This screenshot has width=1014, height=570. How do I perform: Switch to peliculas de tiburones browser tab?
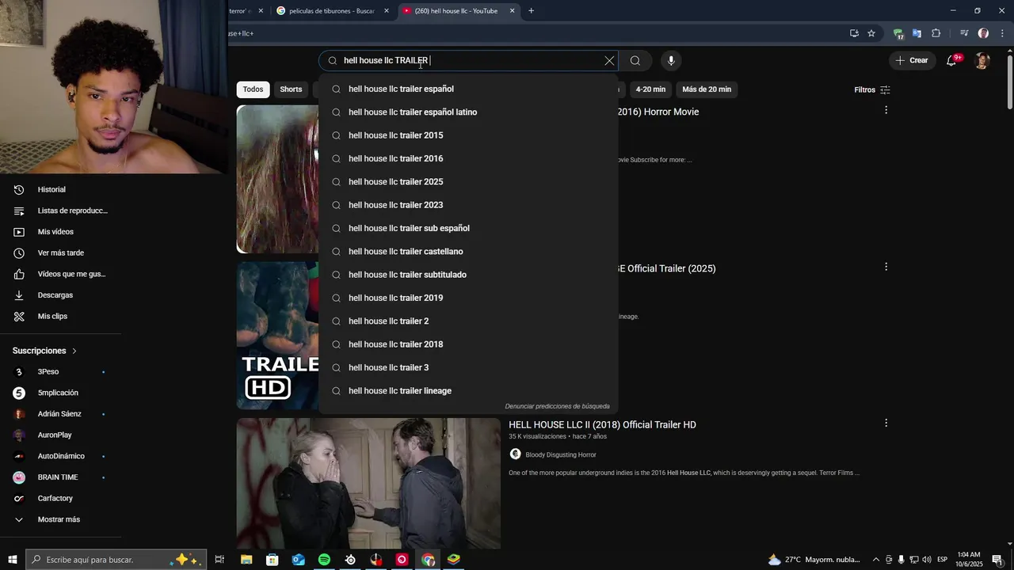coord(331,11)
